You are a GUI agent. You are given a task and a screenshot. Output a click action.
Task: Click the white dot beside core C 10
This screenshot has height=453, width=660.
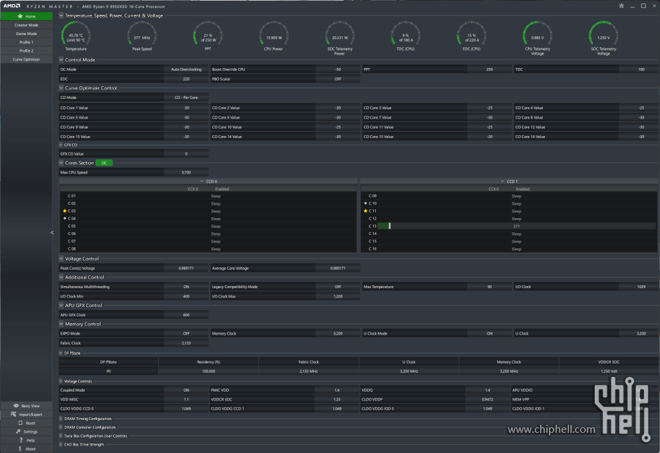pyautogui.click(x=365, y=203)
